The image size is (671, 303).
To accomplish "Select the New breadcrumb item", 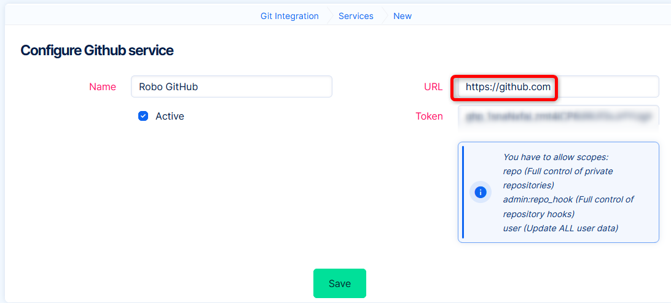I will pyautogui.click(x=402, y=16).
